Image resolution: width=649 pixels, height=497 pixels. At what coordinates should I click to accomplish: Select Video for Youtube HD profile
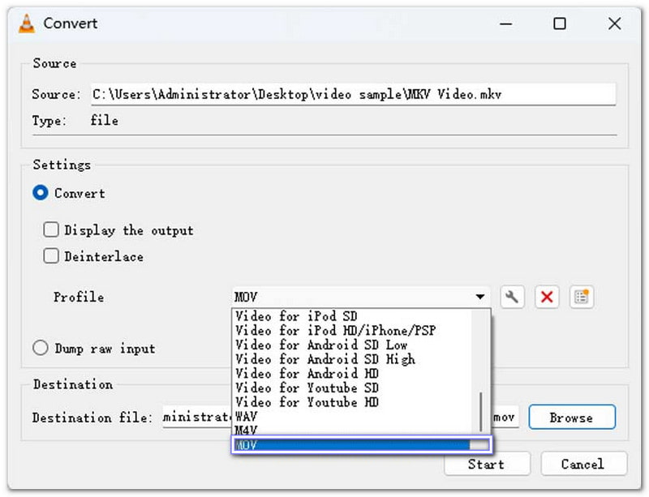point(352,402)
